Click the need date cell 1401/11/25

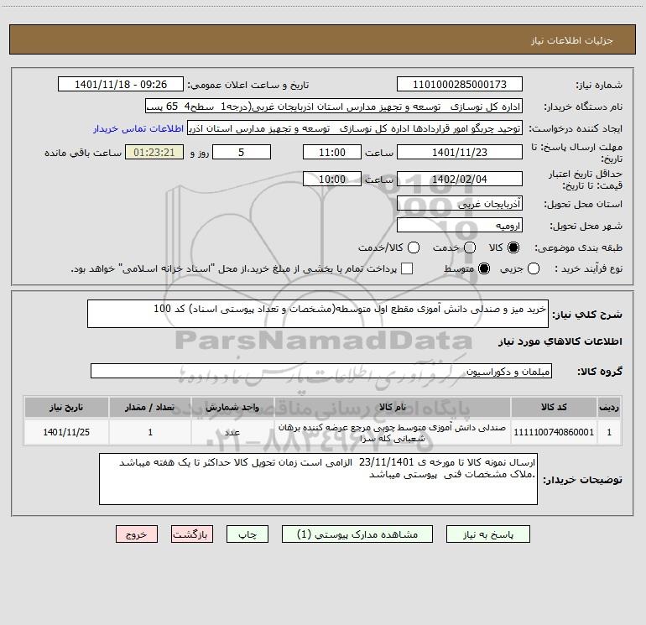tap(66, 432)
